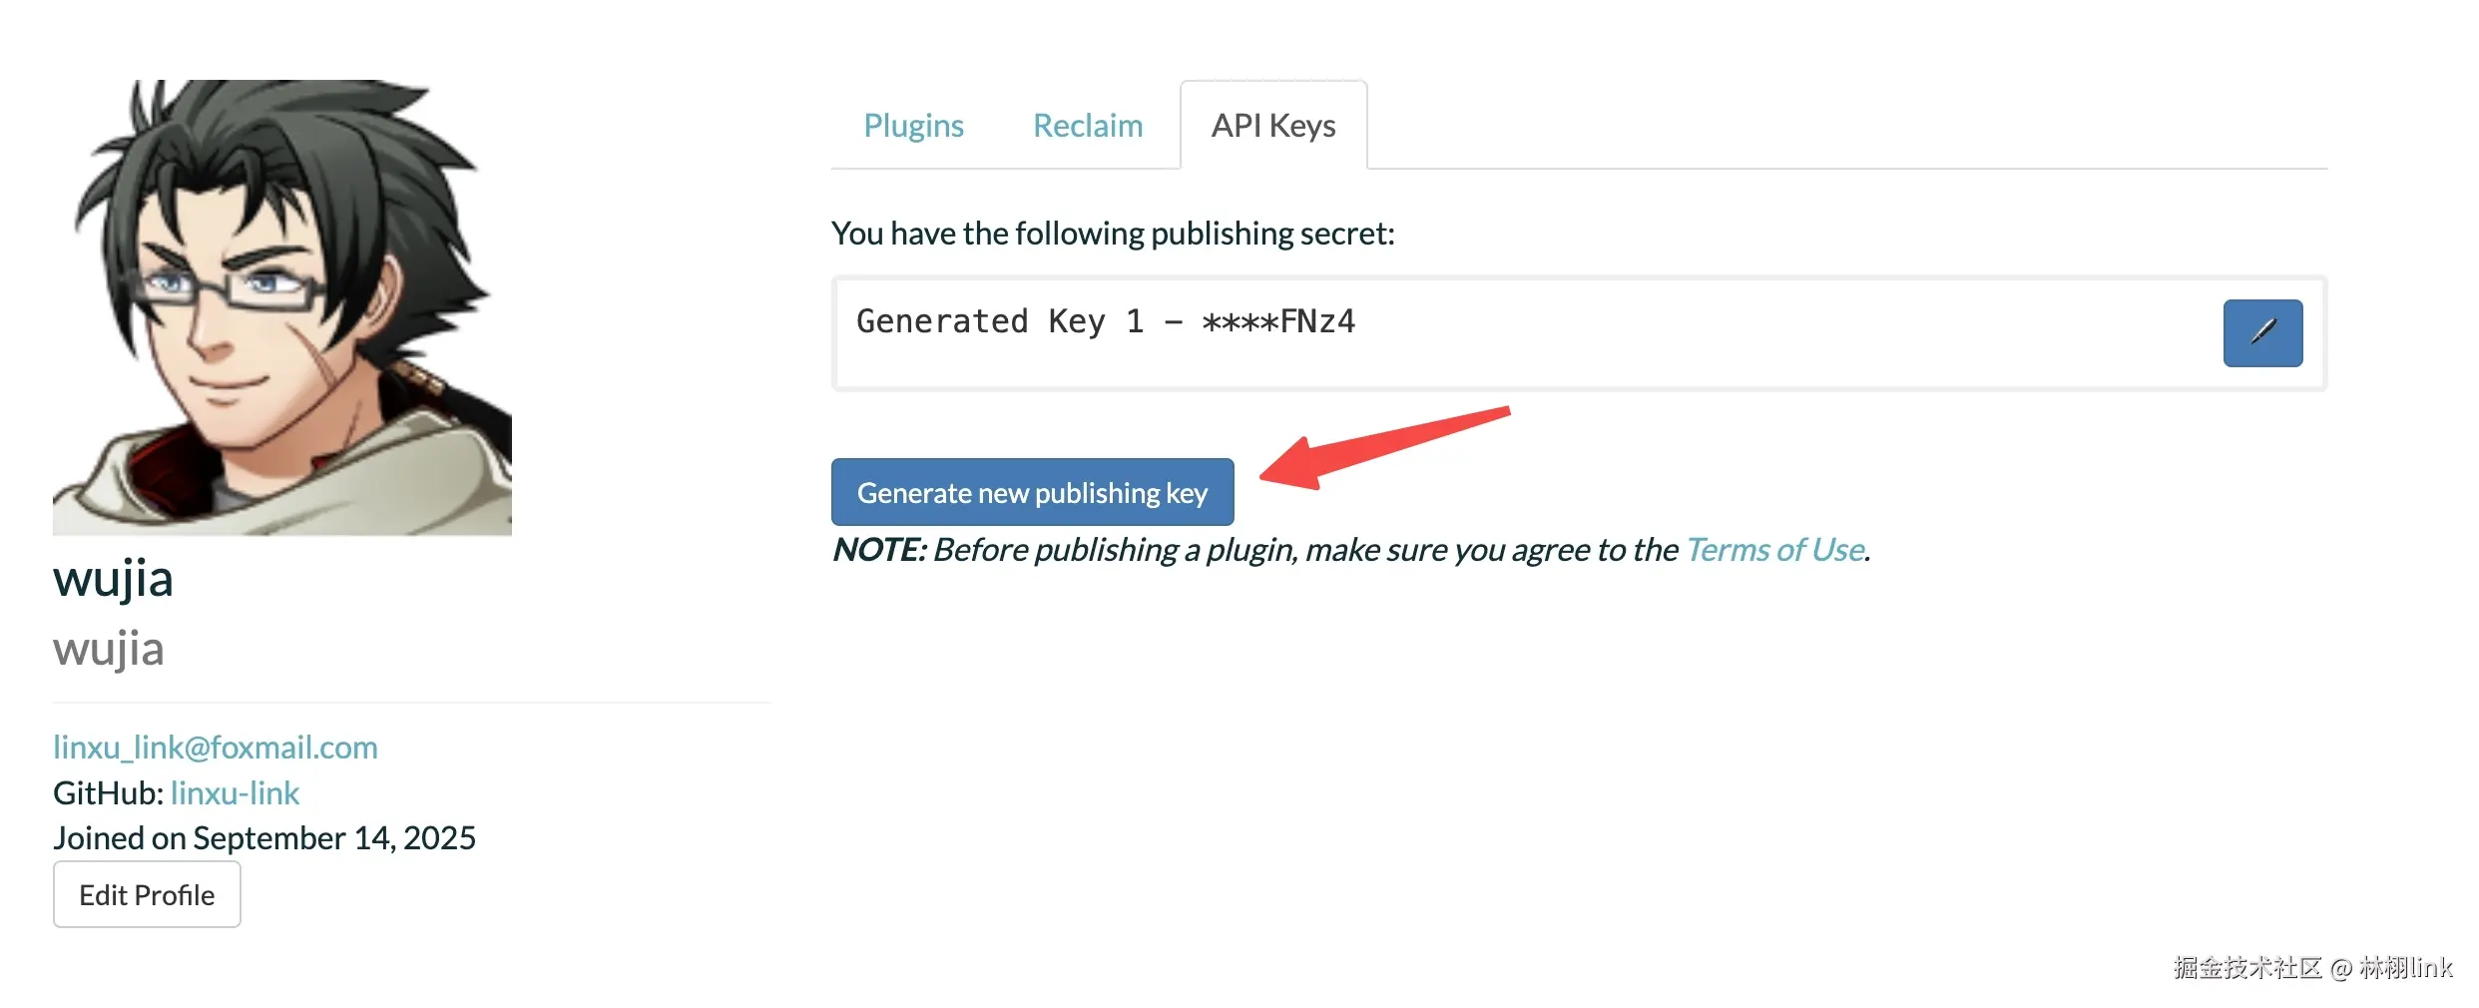Click the publishing secret heading text
This screenshot has width=2479, height=1008.
tap(1113, 234)
